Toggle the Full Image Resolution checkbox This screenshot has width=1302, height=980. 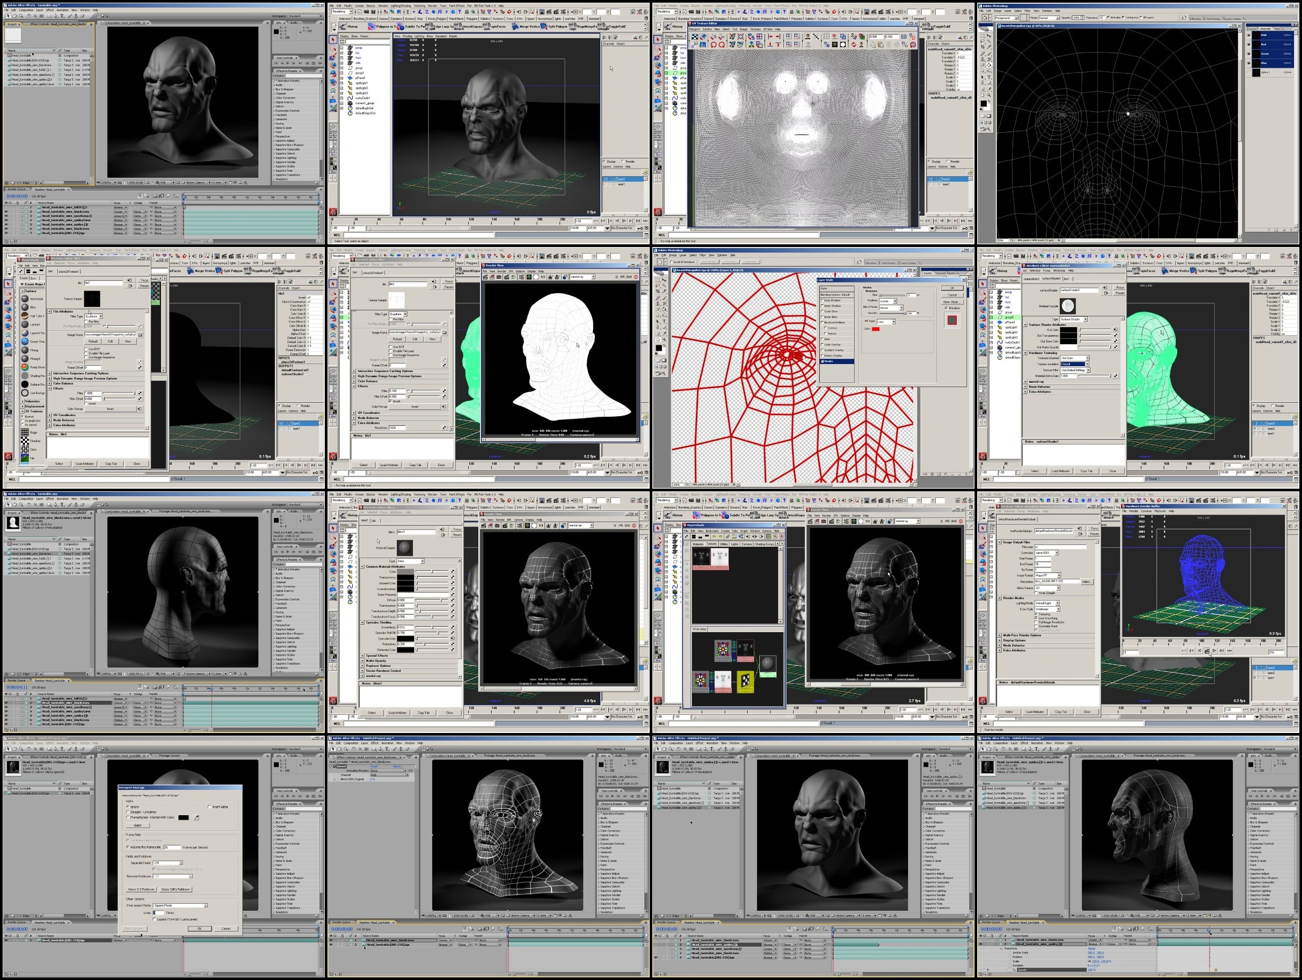coord(1036,622)
